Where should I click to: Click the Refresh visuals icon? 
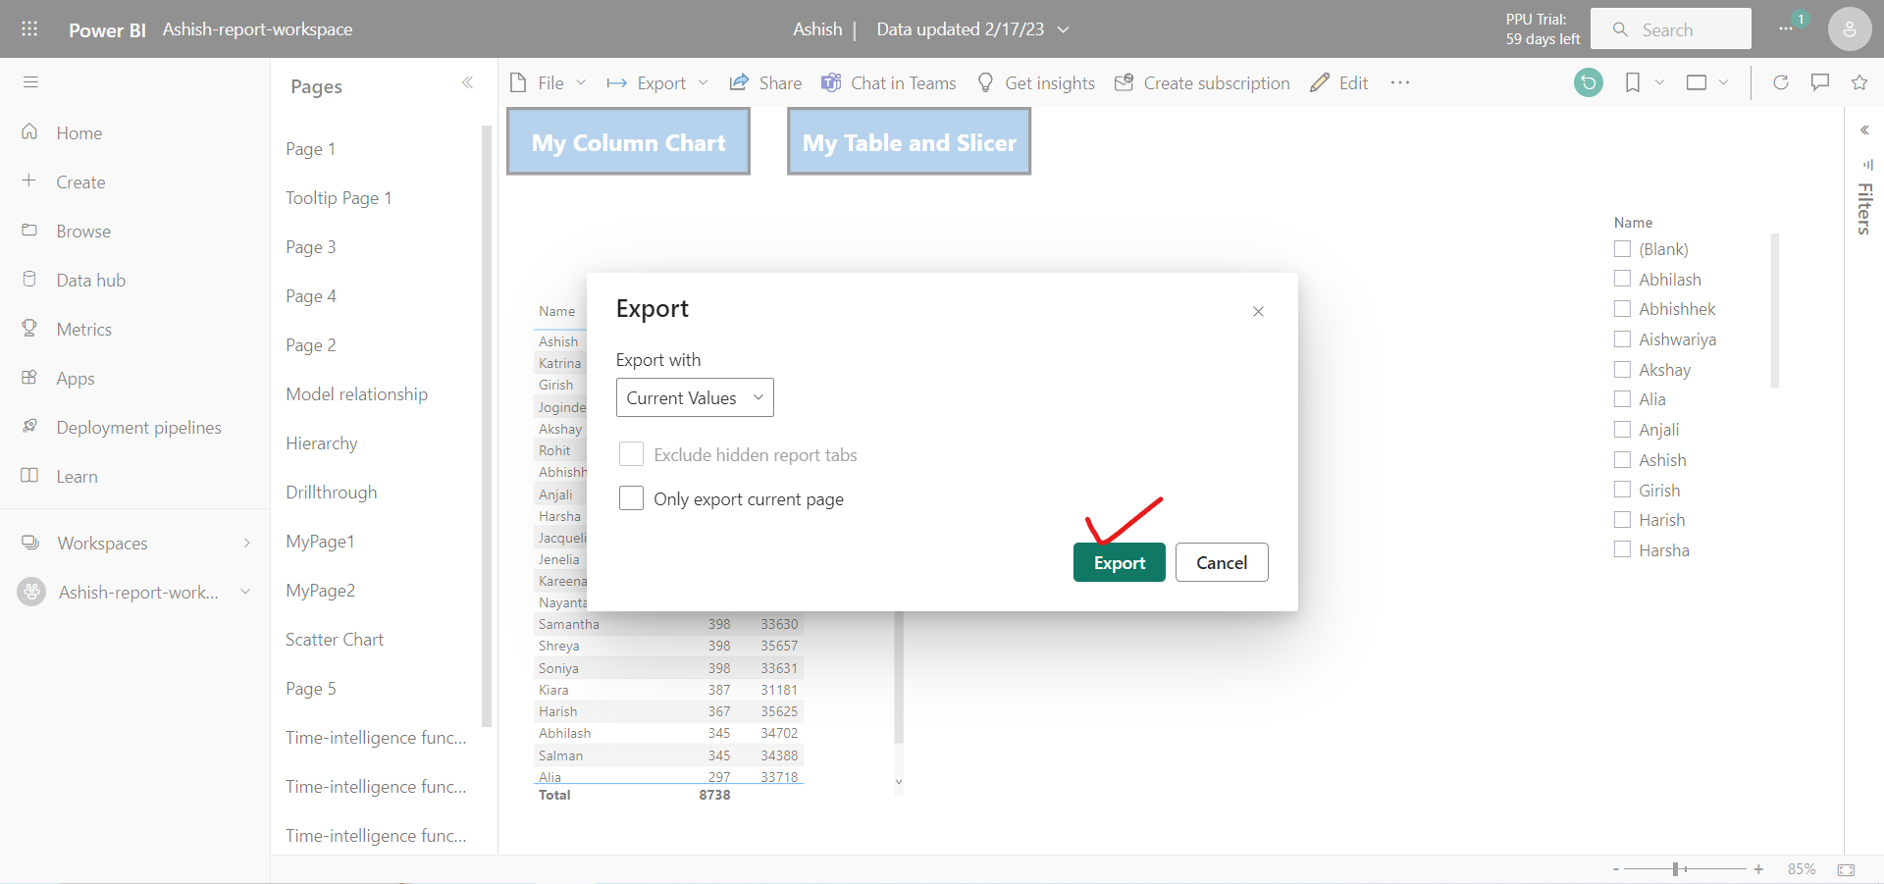click(x=1781, y=82)
